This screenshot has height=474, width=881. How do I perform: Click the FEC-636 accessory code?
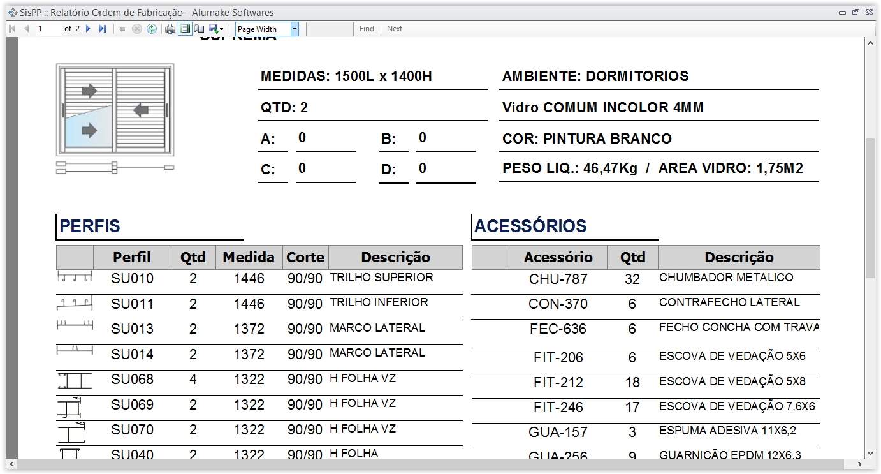pos(558,329)
